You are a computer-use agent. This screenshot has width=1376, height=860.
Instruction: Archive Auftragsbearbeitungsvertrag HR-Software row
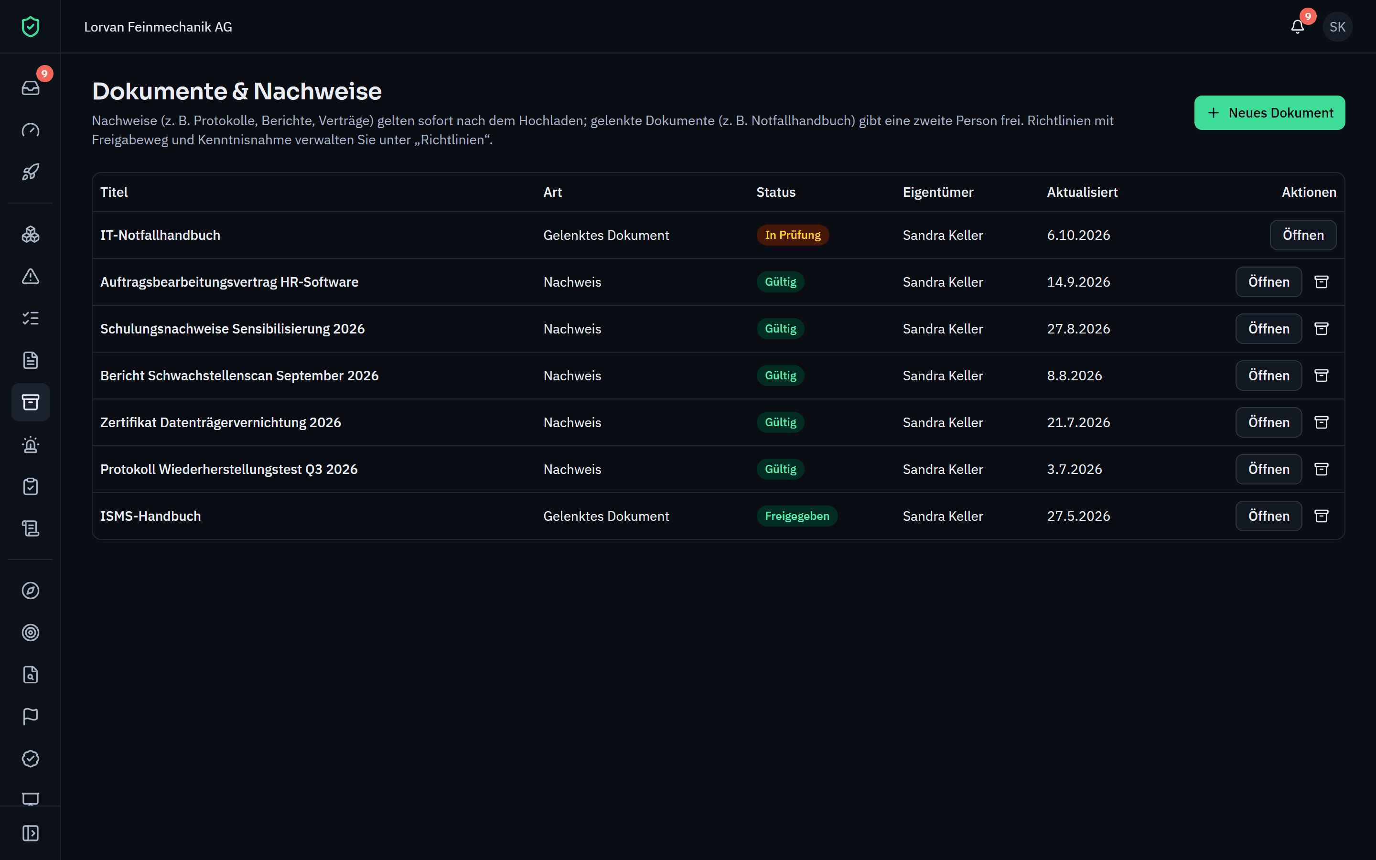pyautogui.click(x=1322, y=281)
